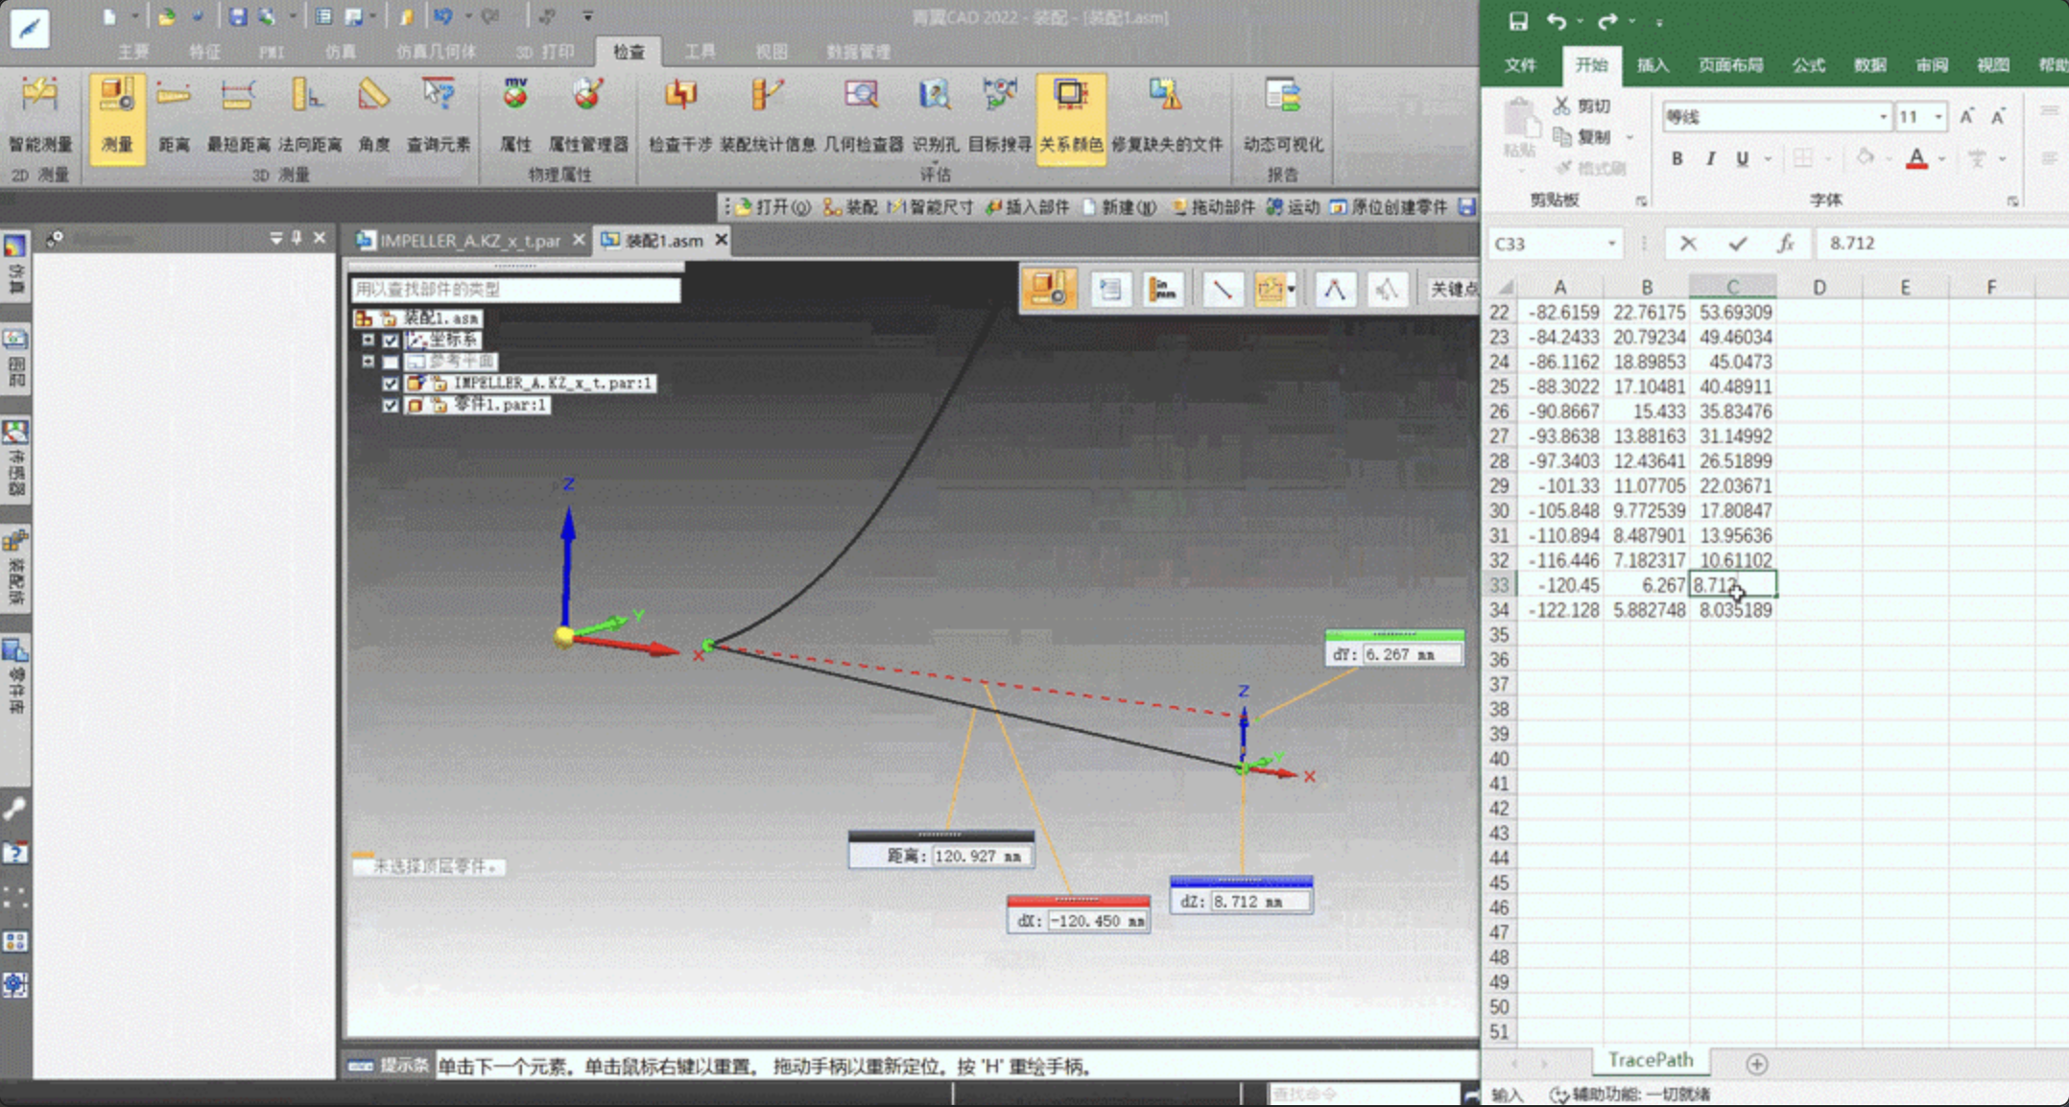Screen dimensions: 2069x1107
Task: Toggle checkbox for the reference planes node
Action: tap(391, 363)
